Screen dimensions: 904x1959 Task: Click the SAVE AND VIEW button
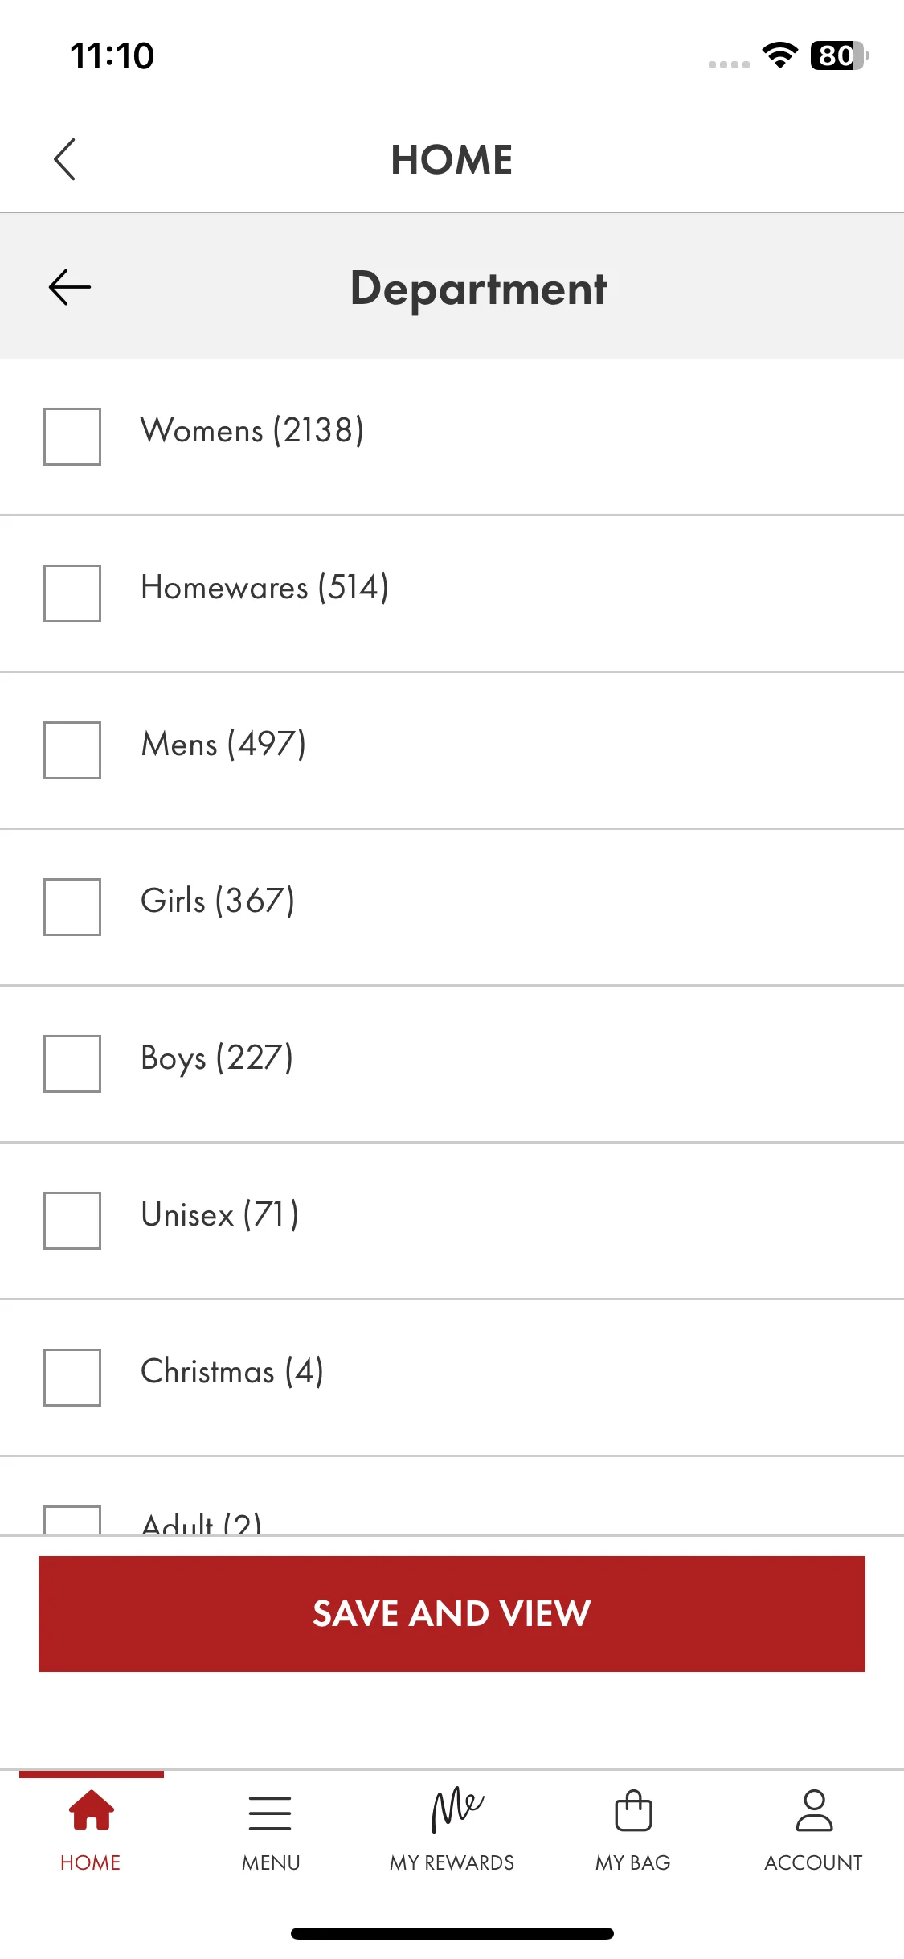[x=452, y=1614]
